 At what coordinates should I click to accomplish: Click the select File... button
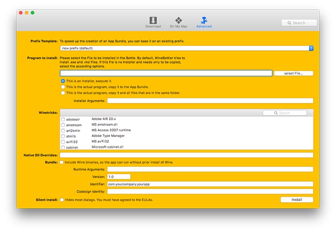point(294,73)
